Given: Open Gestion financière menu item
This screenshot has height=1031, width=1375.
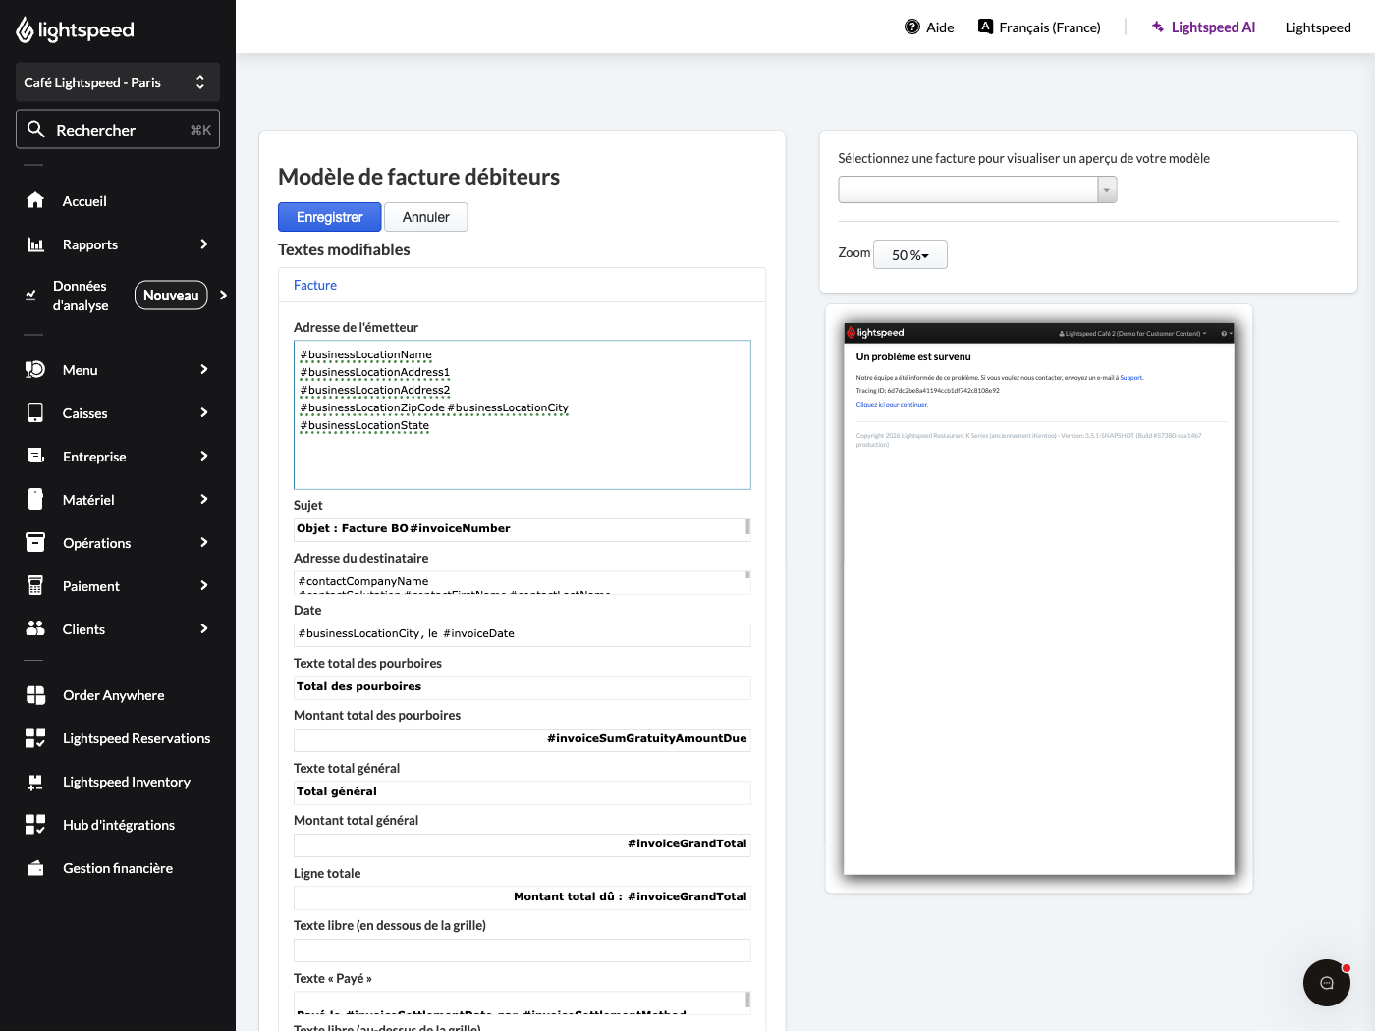Looking at the screenshot, I should pyautogui.click(x=118, y=868).
